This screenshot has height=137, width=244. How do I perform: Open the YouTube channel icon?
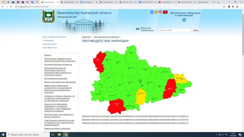click(165, 12)
